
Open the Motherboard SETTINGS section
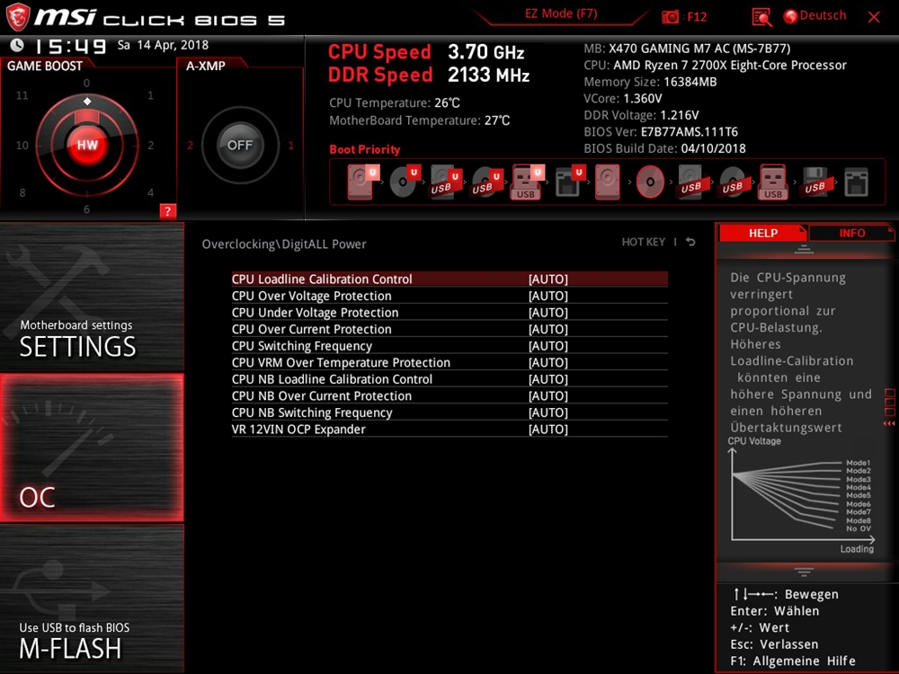pos(92,297)
